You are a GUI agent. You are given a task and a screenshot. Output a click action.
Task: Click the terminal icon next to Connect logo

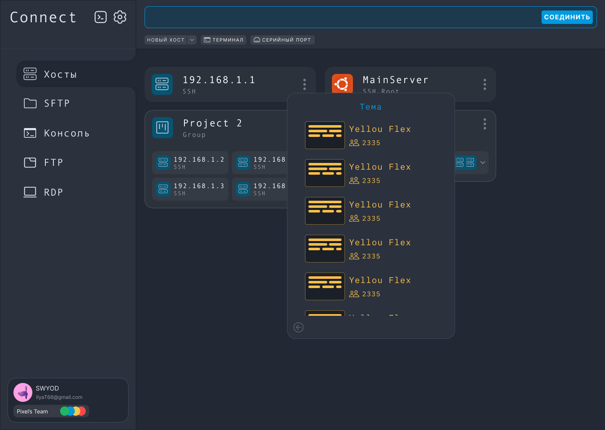click(101, 17)
